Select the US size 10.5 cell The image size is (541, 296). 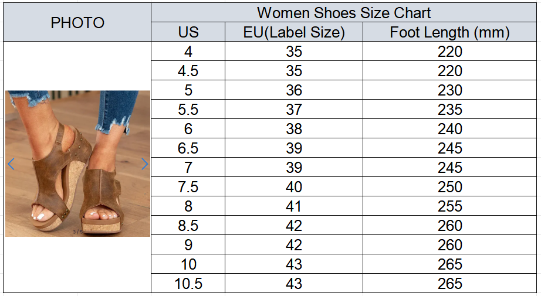(188, 283)
